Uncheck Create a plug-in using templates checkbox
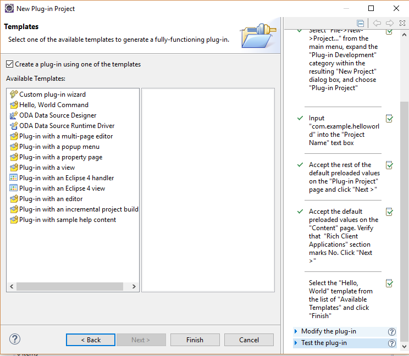Viewport: 409px width, 356px height. [x=10, y=64]
